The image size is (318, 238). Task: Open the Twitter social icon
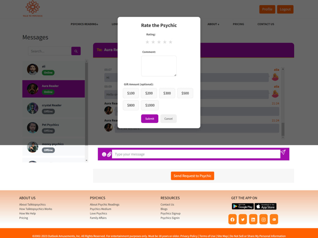(243, 219)
